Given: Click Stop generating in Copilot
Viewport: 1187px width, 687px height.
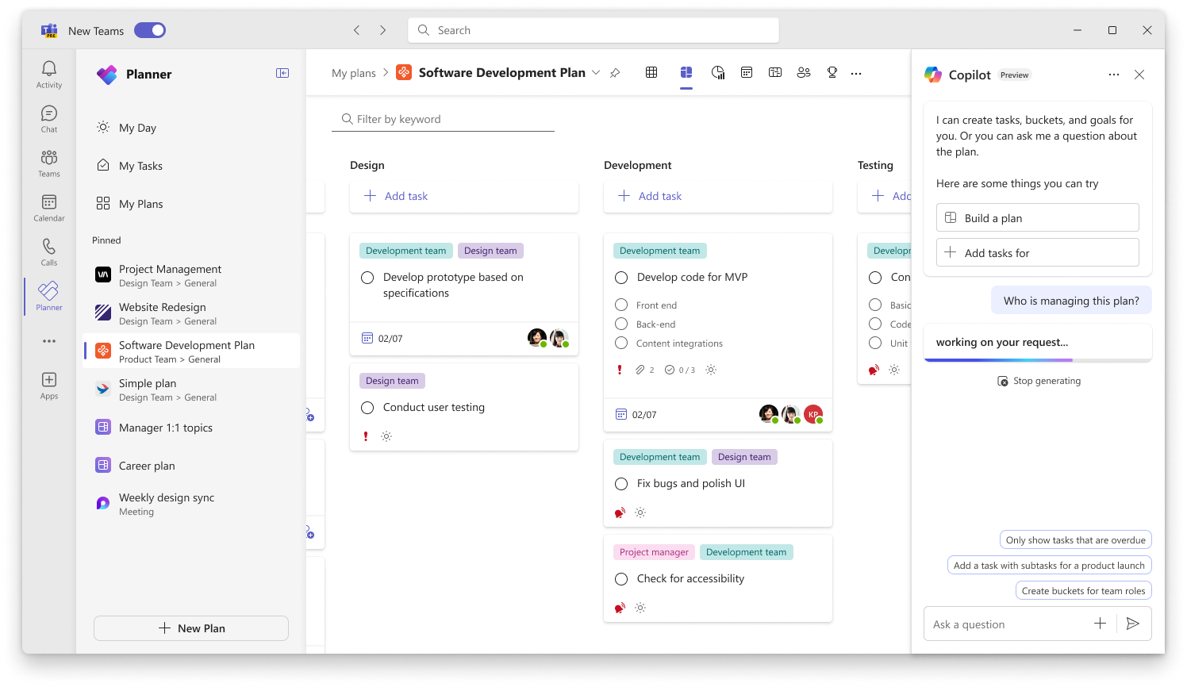Looking at the screenshot, I should (1038, 380).
